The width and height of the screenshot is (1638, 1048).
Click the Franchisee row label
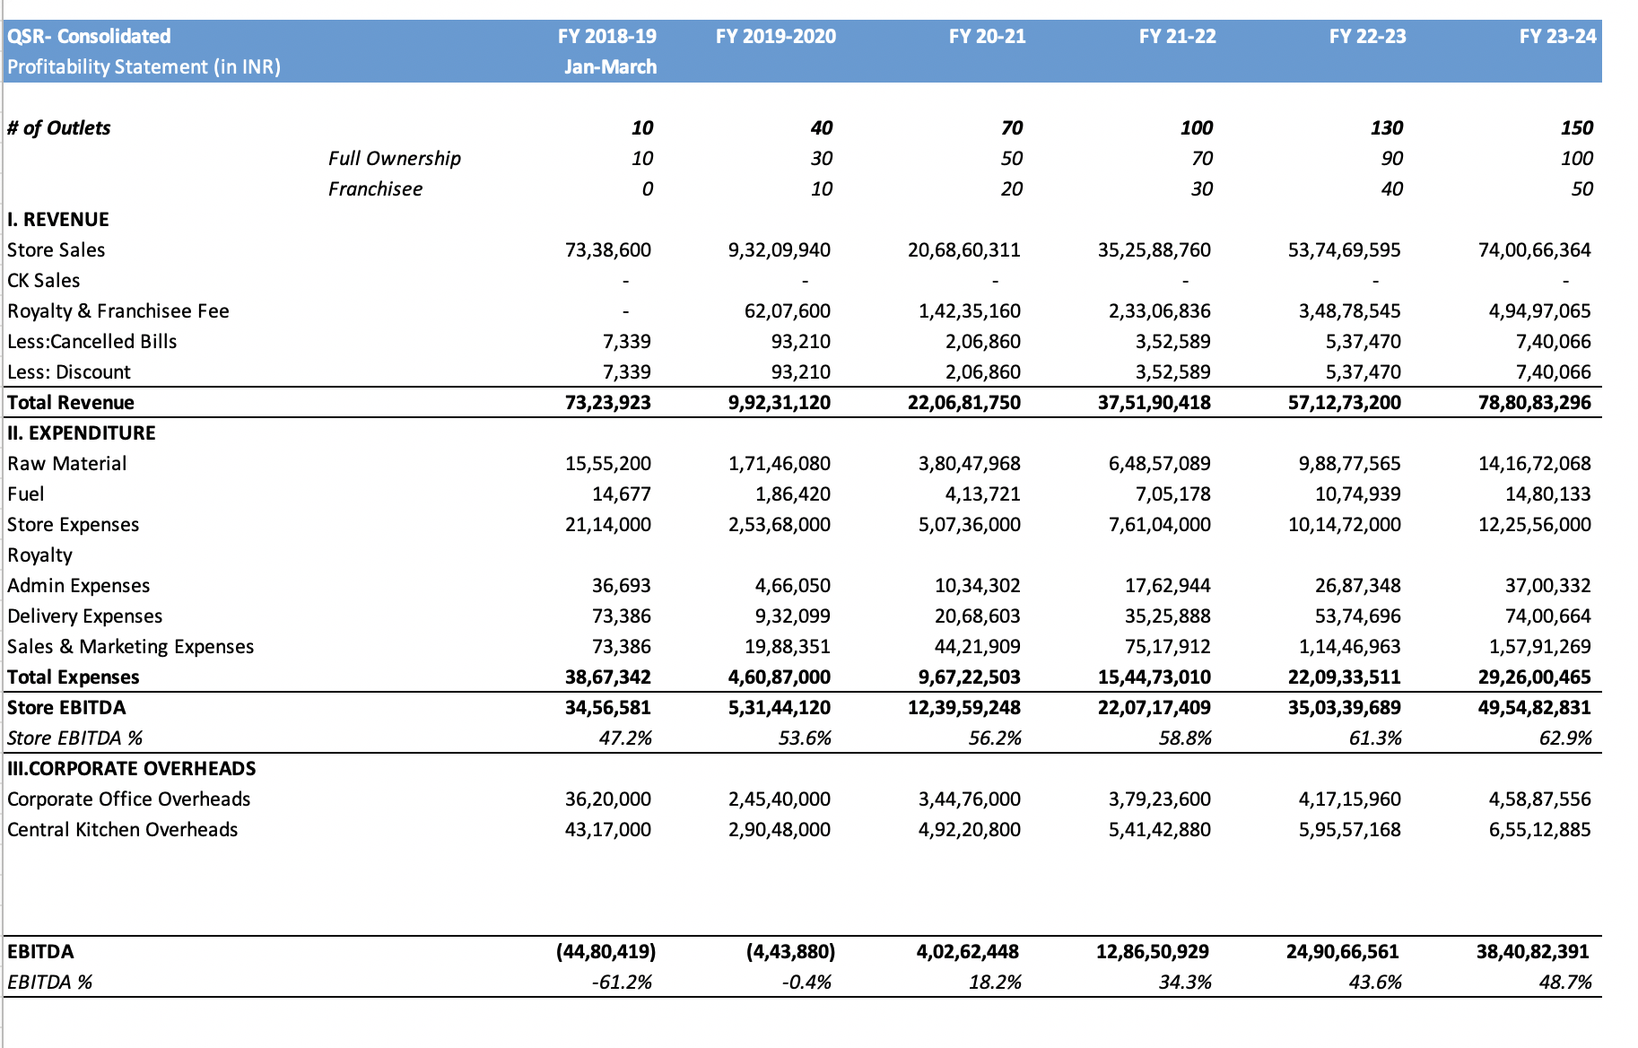pos(377,188)
